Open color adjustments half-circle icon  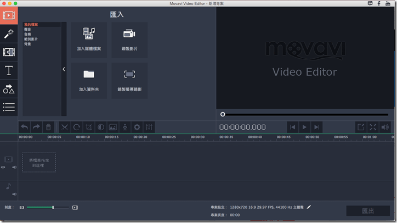tap(101, 127)
